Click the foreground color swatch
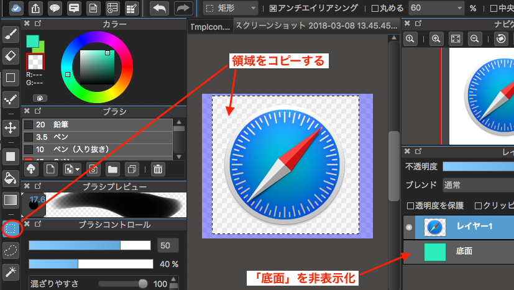 coord(32,41)
